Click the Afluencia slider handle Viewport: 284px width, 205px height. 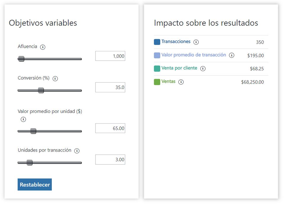21,59
